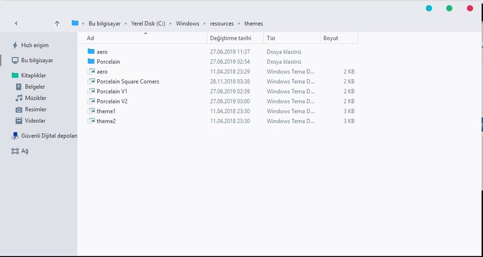
Task: Click the network icon beside Ağ
Action: [x=15, y=151]
